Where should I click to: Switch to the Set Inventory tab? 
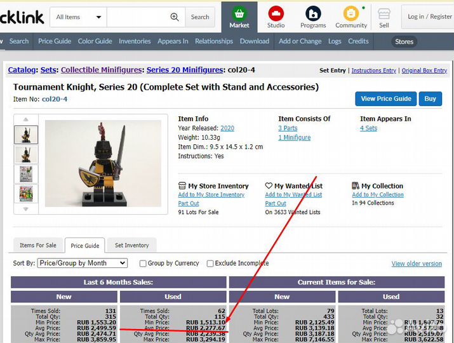(132, 245)
